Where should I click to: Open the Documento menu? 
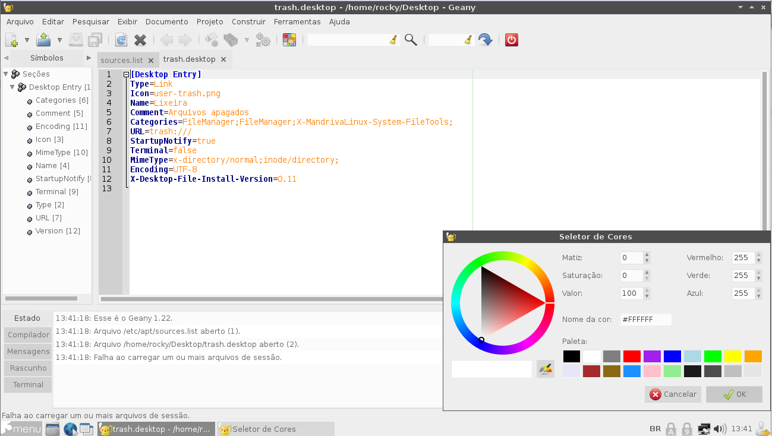[x=167, y=21]
